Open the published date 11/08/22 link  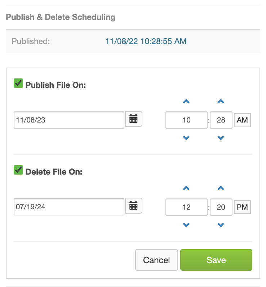pyautogui.click(x=146, y=41)
